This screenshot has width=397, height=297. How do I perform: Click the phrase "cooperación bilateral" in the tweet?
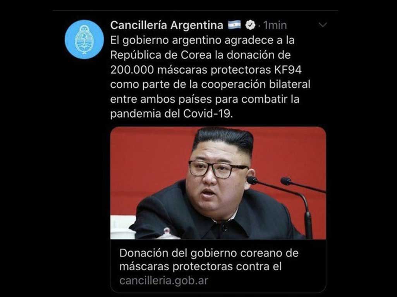point(256,85)
